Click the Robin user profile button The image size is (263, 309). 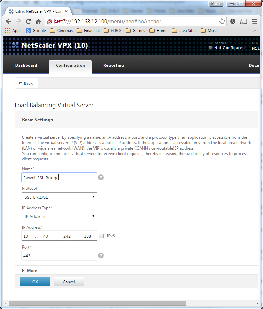click(x=216, y=4)
